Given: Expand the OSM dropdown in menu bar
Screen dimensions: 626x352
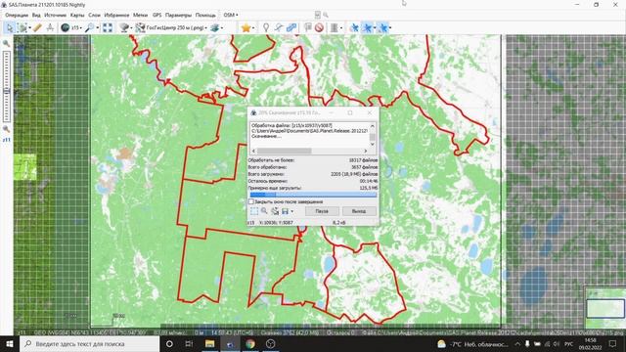Looking at the screenshot, I should point(231,16).
